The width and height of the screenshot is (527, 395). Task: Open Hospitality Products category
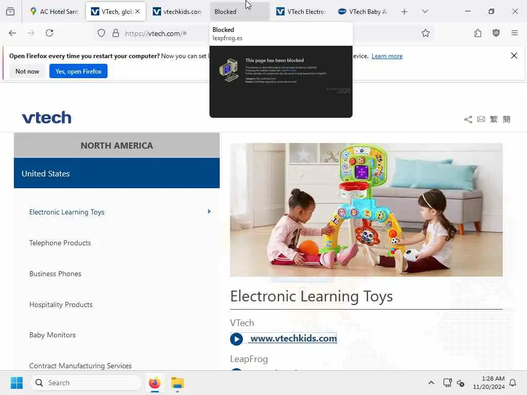click(x=61, y=304)
